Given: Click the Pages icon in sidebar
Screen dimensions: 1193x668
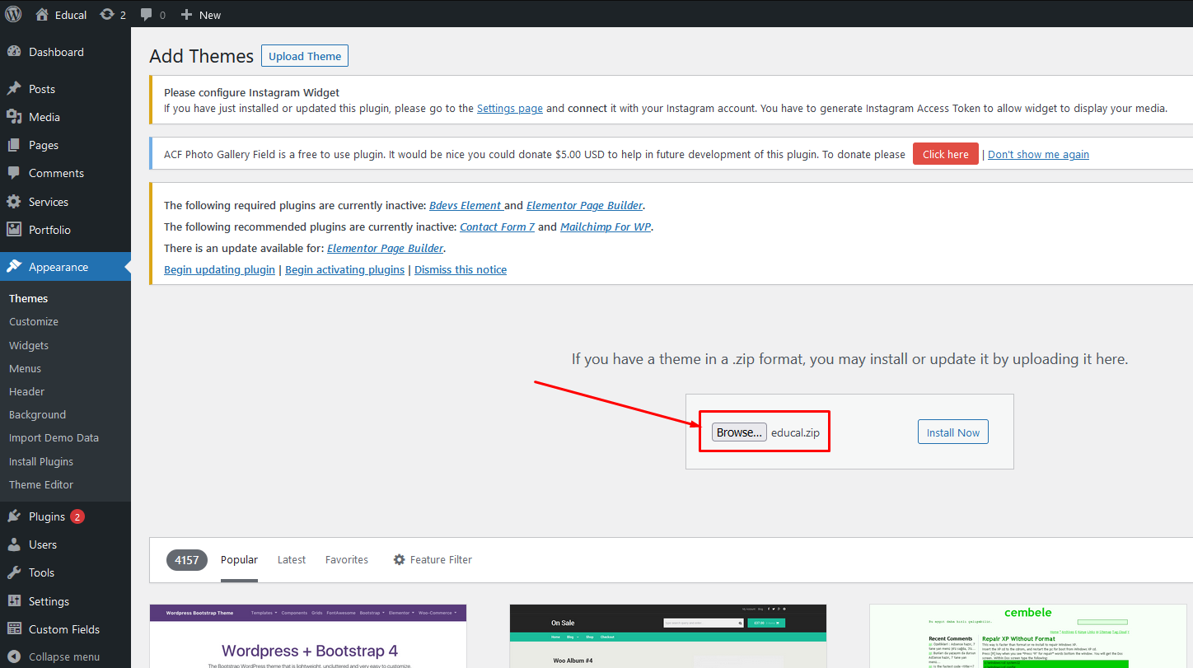Looking at the screenshot, I should (x=14, y=145).
